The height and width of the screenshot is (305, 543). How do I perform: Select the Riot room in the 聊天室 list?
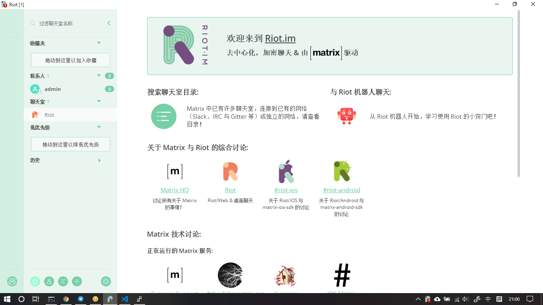click(x=70, y=115)
